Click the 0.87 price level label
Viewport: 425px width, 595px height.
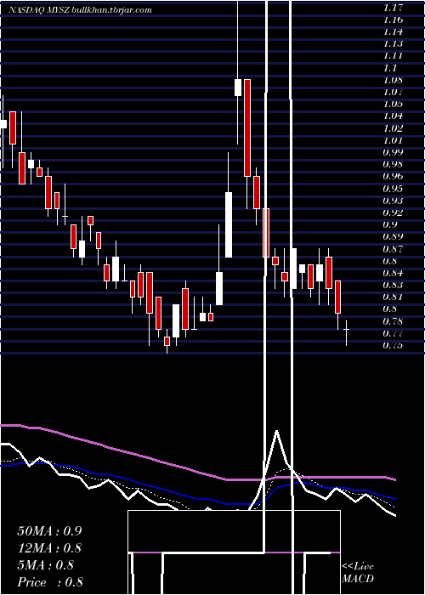click(x=393, y=249)
